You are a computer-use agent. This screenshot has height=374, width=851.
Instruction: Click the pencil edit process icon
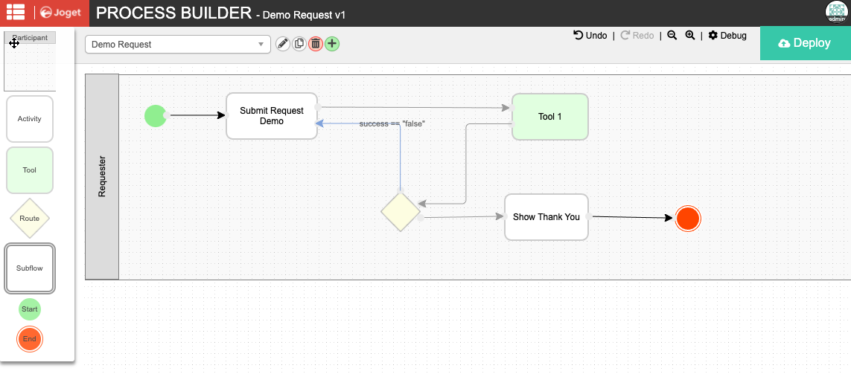(x=283, y=44)
